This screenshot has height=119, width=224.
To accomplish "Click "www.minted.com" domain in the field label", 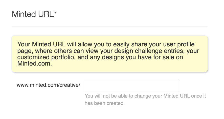I will coord(37,85).
